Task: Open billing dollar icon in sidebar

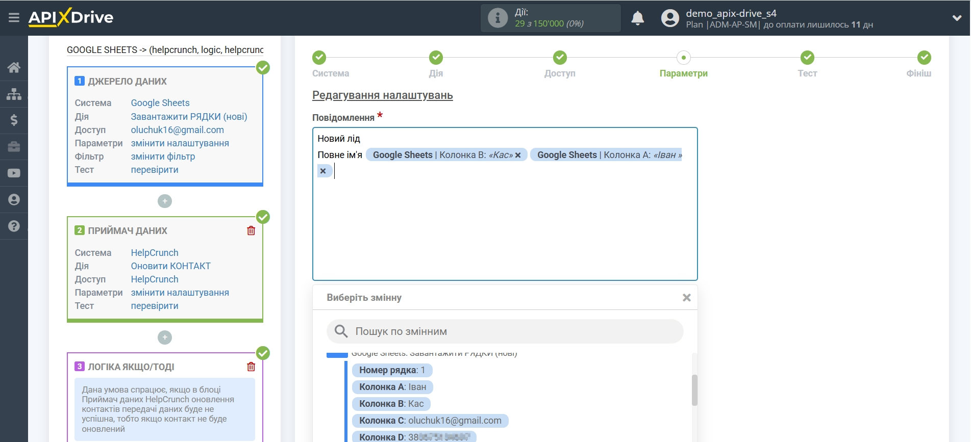Action: click(14, 120)
